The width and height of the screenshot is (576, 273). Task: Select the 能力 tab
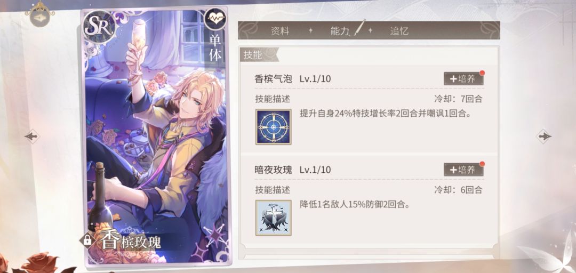[x=340, y=31]
